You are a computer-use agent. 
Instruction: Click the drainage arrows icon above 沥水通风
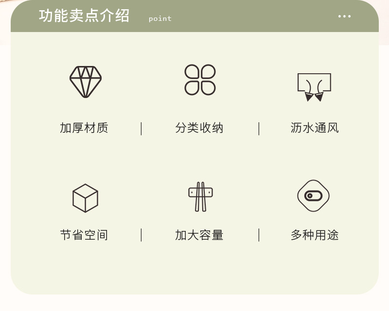[x=314, y=87]
